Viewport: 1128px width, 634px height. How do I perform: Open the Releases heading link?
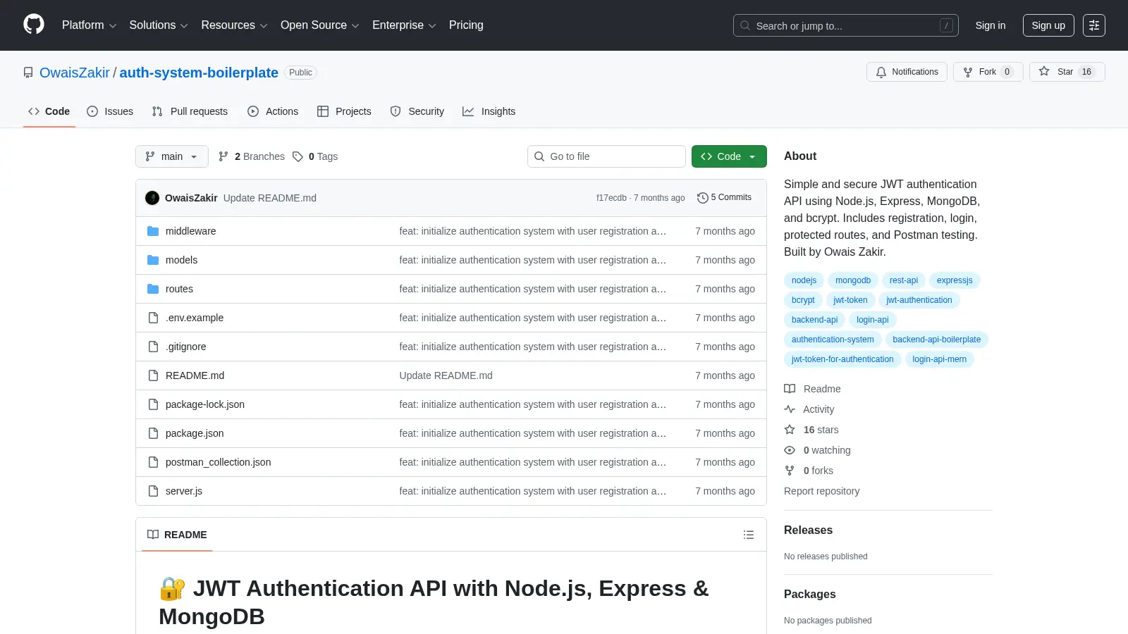click(808, 530)
